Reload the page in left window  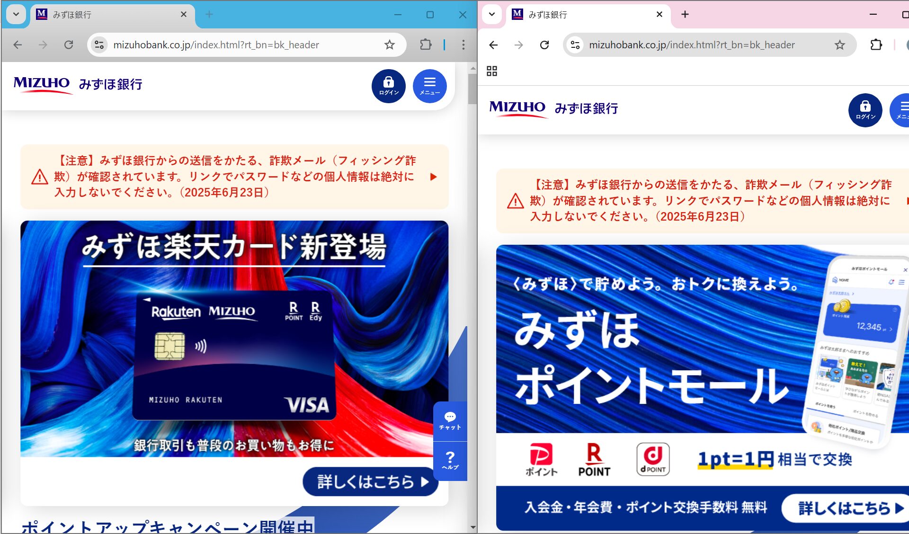point(69,44)
